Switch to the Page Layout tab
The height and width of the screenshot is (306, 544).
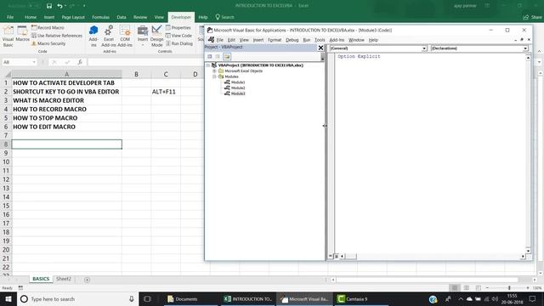click(x=73, y=17)
